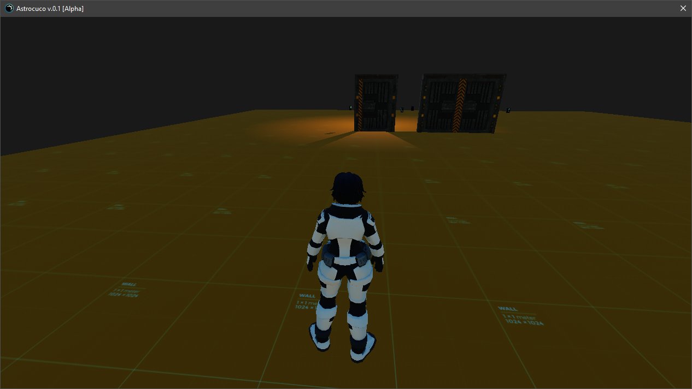
Task: Click the astronaut character's dark-haired head
Action: click(x=347, y=187)
